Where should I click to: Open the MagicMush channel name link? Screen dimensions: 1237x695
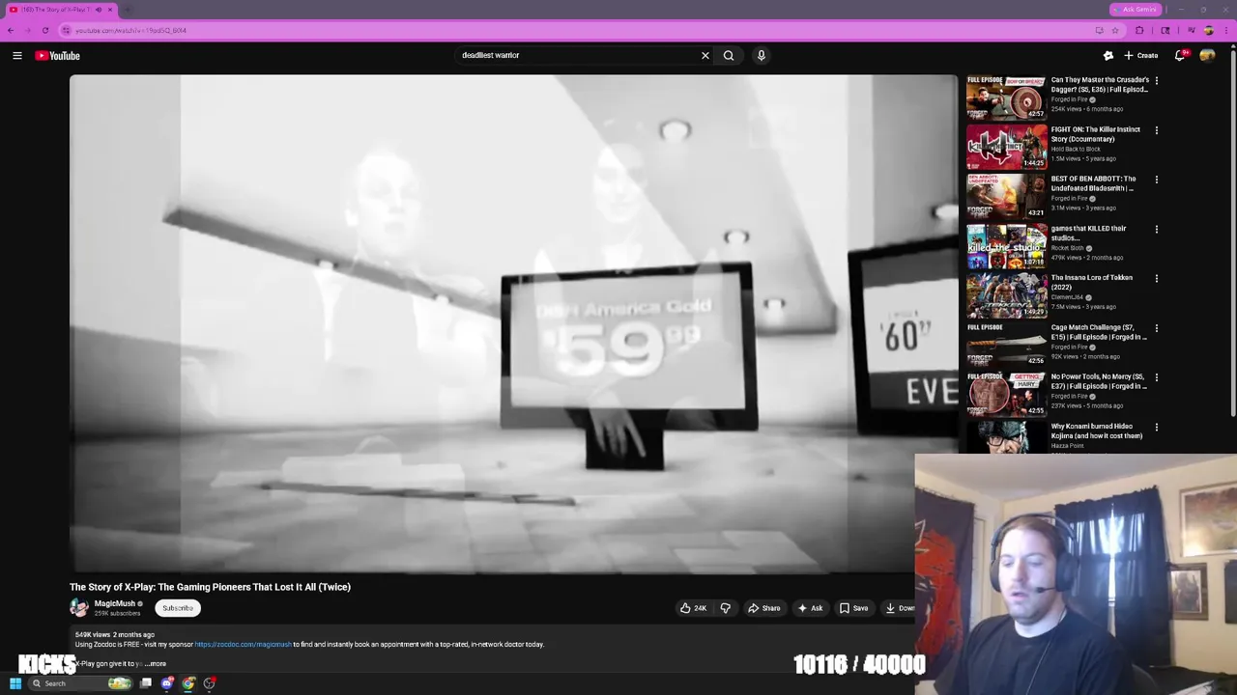[115, 603]
